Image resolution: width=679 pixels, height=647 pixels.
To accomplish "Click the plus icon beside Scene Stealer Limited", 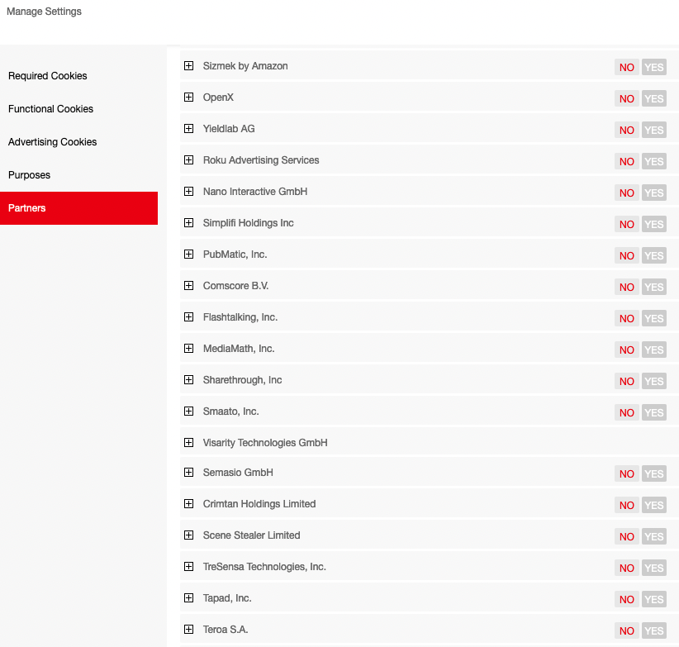I will click(188, 535).
